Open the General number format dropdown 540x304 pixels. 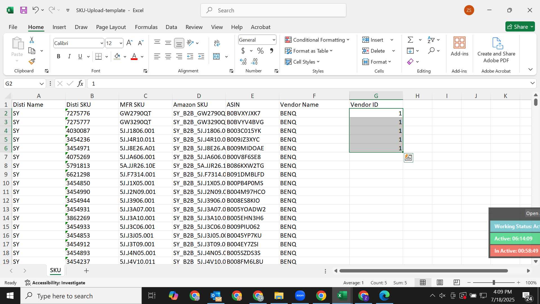coord(274,40)
